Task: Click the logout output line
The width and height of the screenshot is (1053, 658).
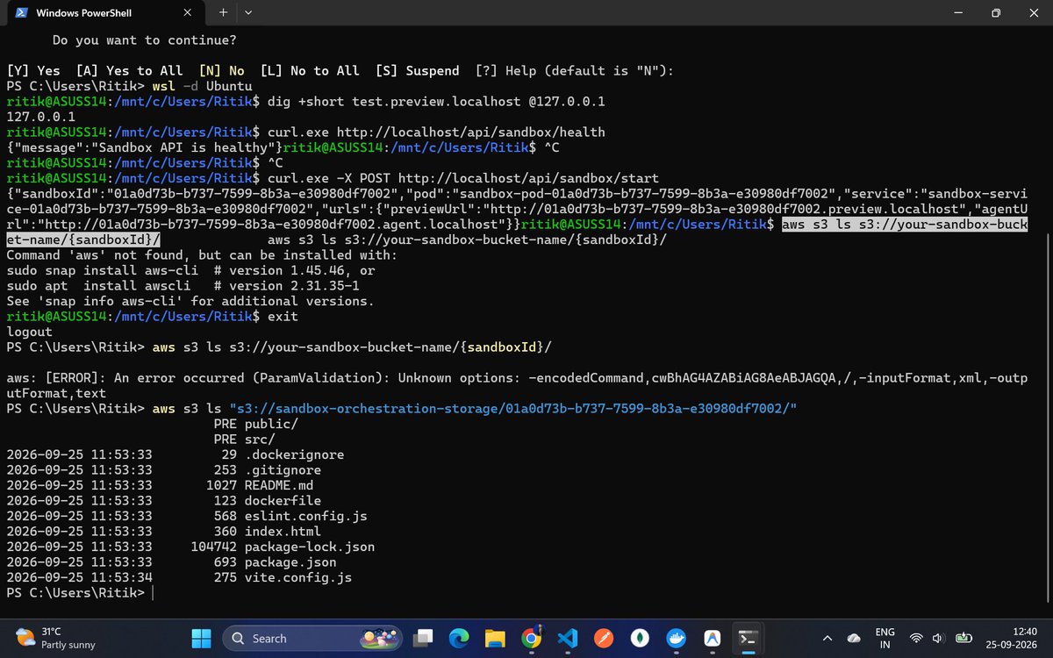Action: tap(29, 332)
